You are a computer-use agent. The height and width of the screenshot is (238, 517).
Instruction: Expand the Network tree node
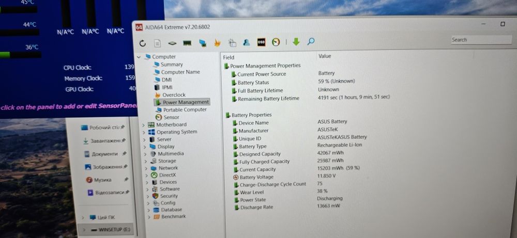145,168
